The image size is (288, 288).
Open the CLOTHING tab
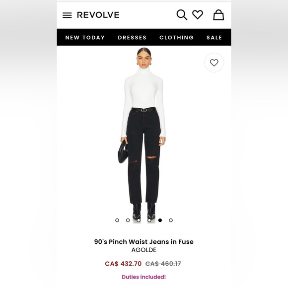coord(176,37)
